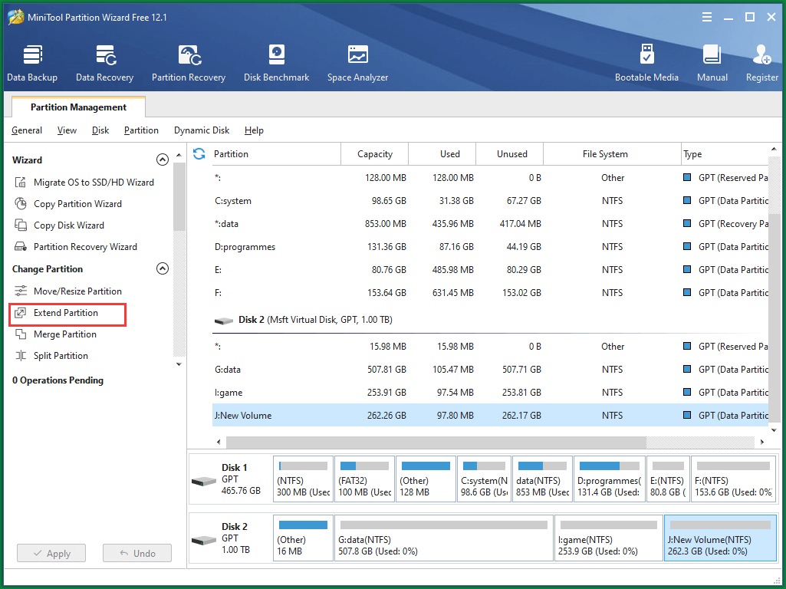Open the hamburger menu in the title bar
The image size is (786, 589).
(x=707, y=17)
